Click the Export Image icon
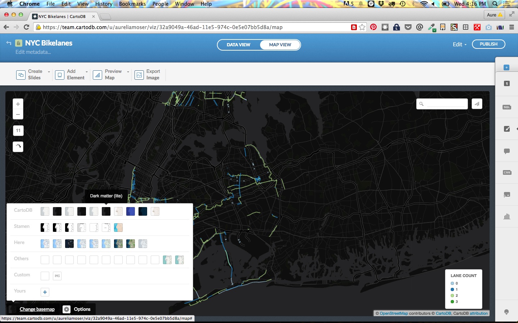 [139, 75]
